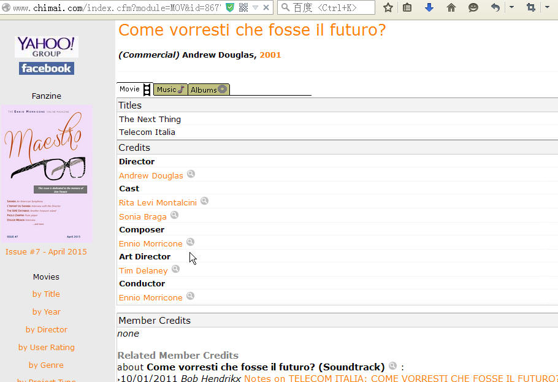This screenshot has width=558, height=382.
Task: Click magnifier icon next to Andrew Douglas
Action: tap(191, 174)
